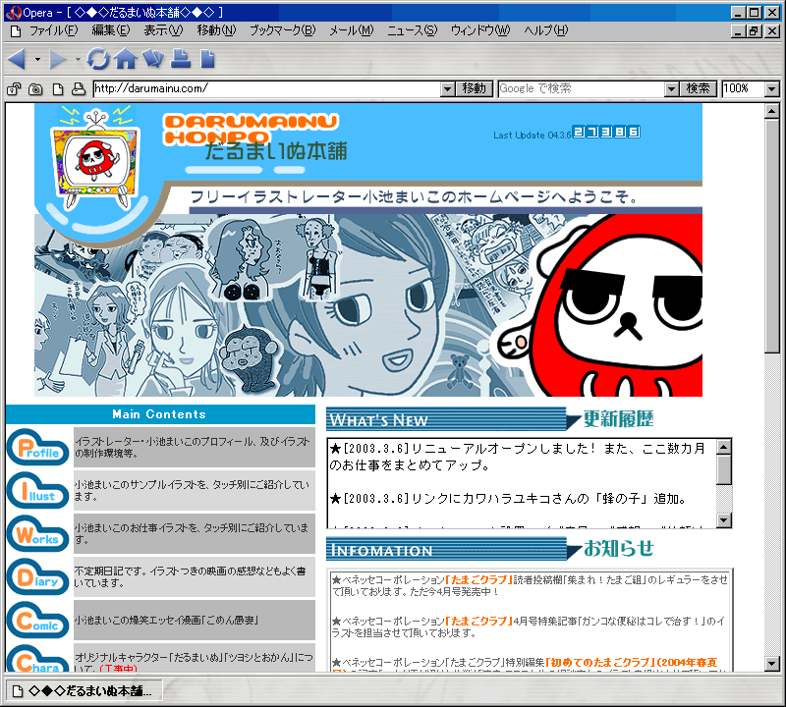Click the What's New box scroll down arrow
The height and width of the screenshot is (707, 786).
[x=724, y=520]
